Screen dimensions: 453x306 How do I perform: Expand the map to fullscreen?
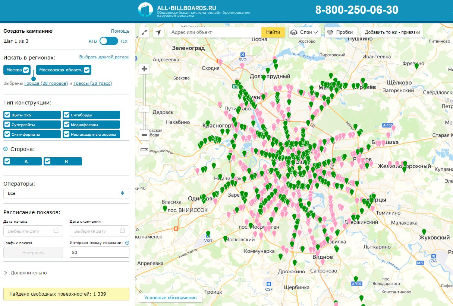tap(144, 32)
